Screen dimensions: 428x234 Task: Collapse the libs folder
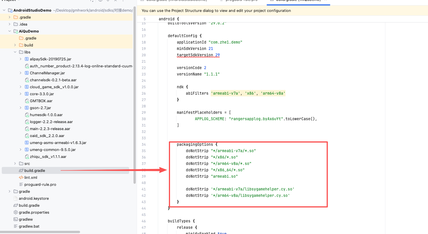click(15, 52)
